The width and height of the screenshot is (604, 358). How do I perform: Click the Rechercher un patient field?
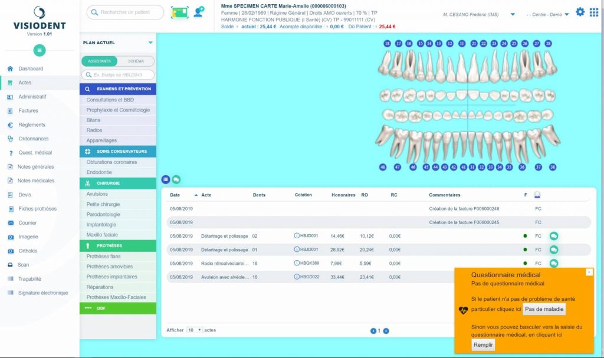coord(125,12)
